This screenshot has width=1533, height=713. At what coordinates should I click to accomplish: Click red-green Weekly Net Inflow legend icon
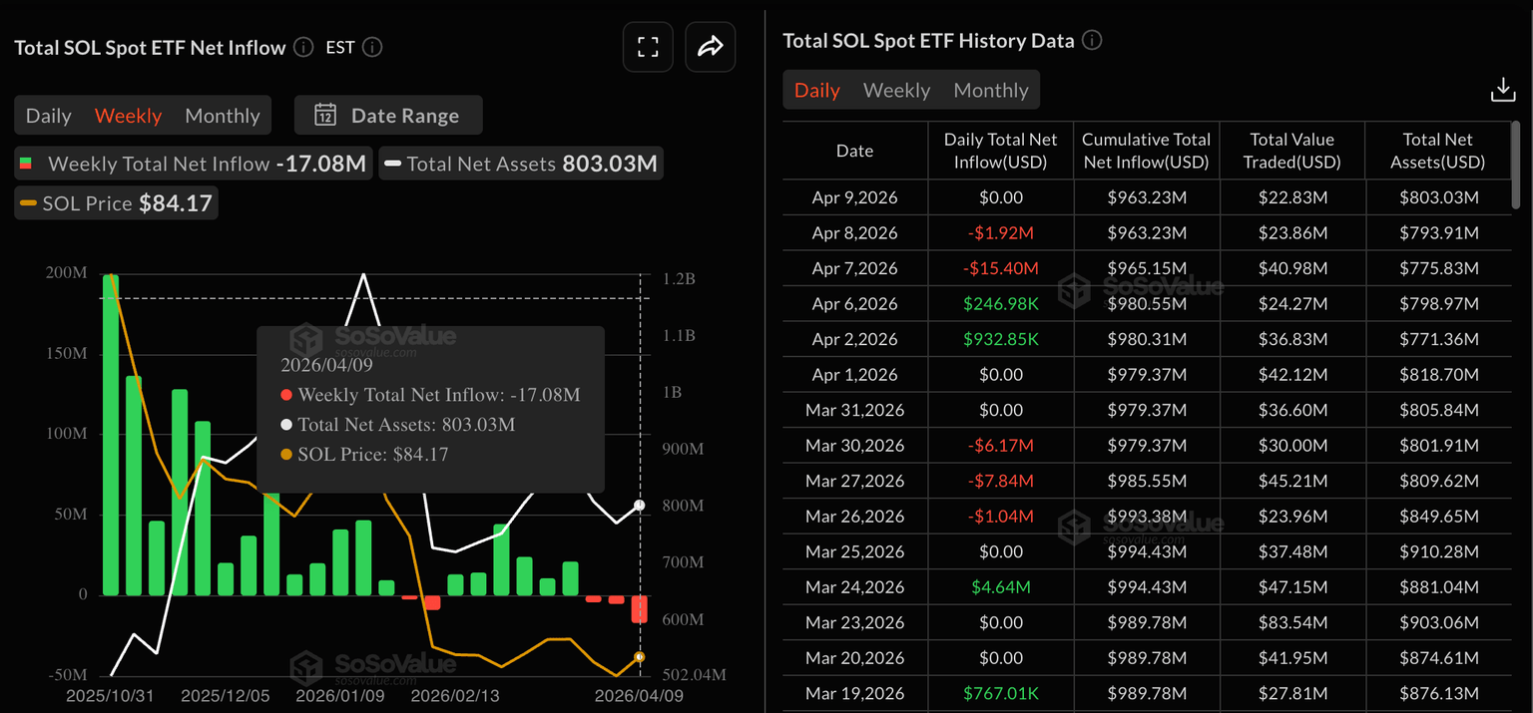(x=27, y=164)
